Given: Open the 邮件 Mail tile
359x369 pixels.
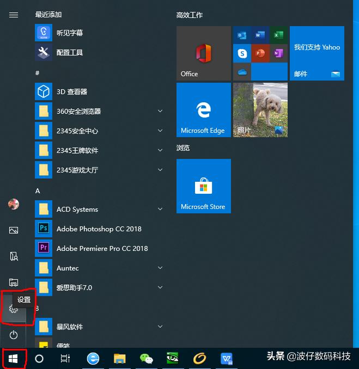Looking at the screenshot, I should click(x=317, y=53).
